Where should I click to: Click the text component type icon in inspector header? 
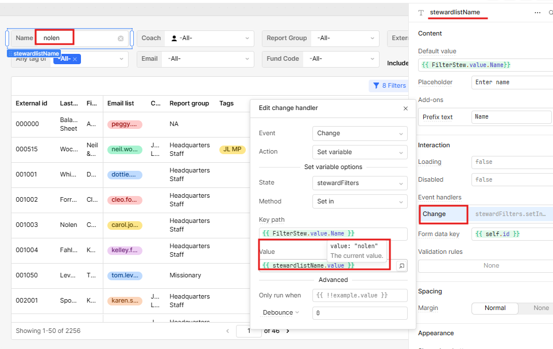(x=421, y=13)
